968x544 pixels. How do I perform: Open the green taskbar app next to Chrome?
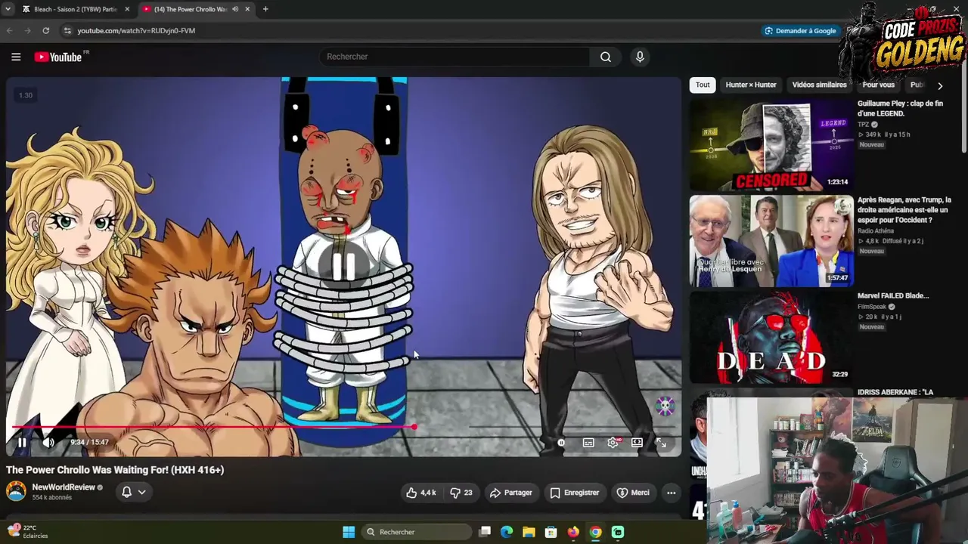pyautogui.click(x=618, y=532)
